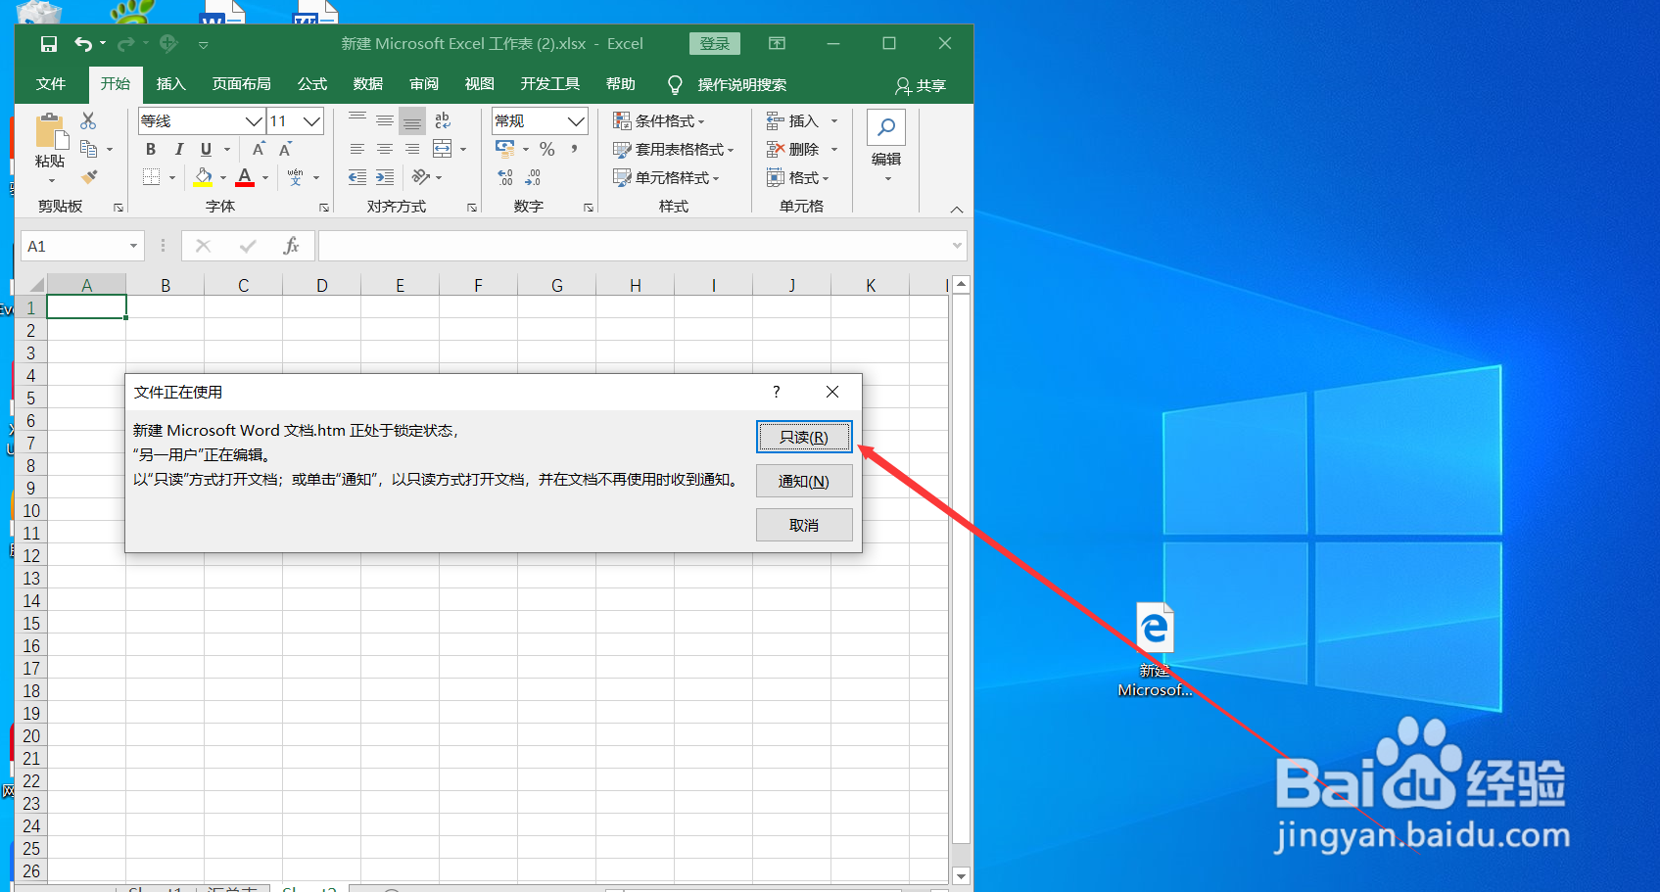Image resolution: width=1660 pixels, height=892 pixels.
Task: Click the 只读 read-only button
Action: 804,437
